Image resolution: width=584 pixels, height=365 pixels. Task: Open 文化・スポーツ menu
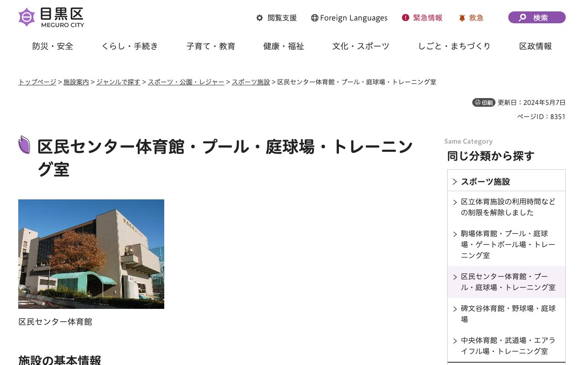[x=361, y=46]
